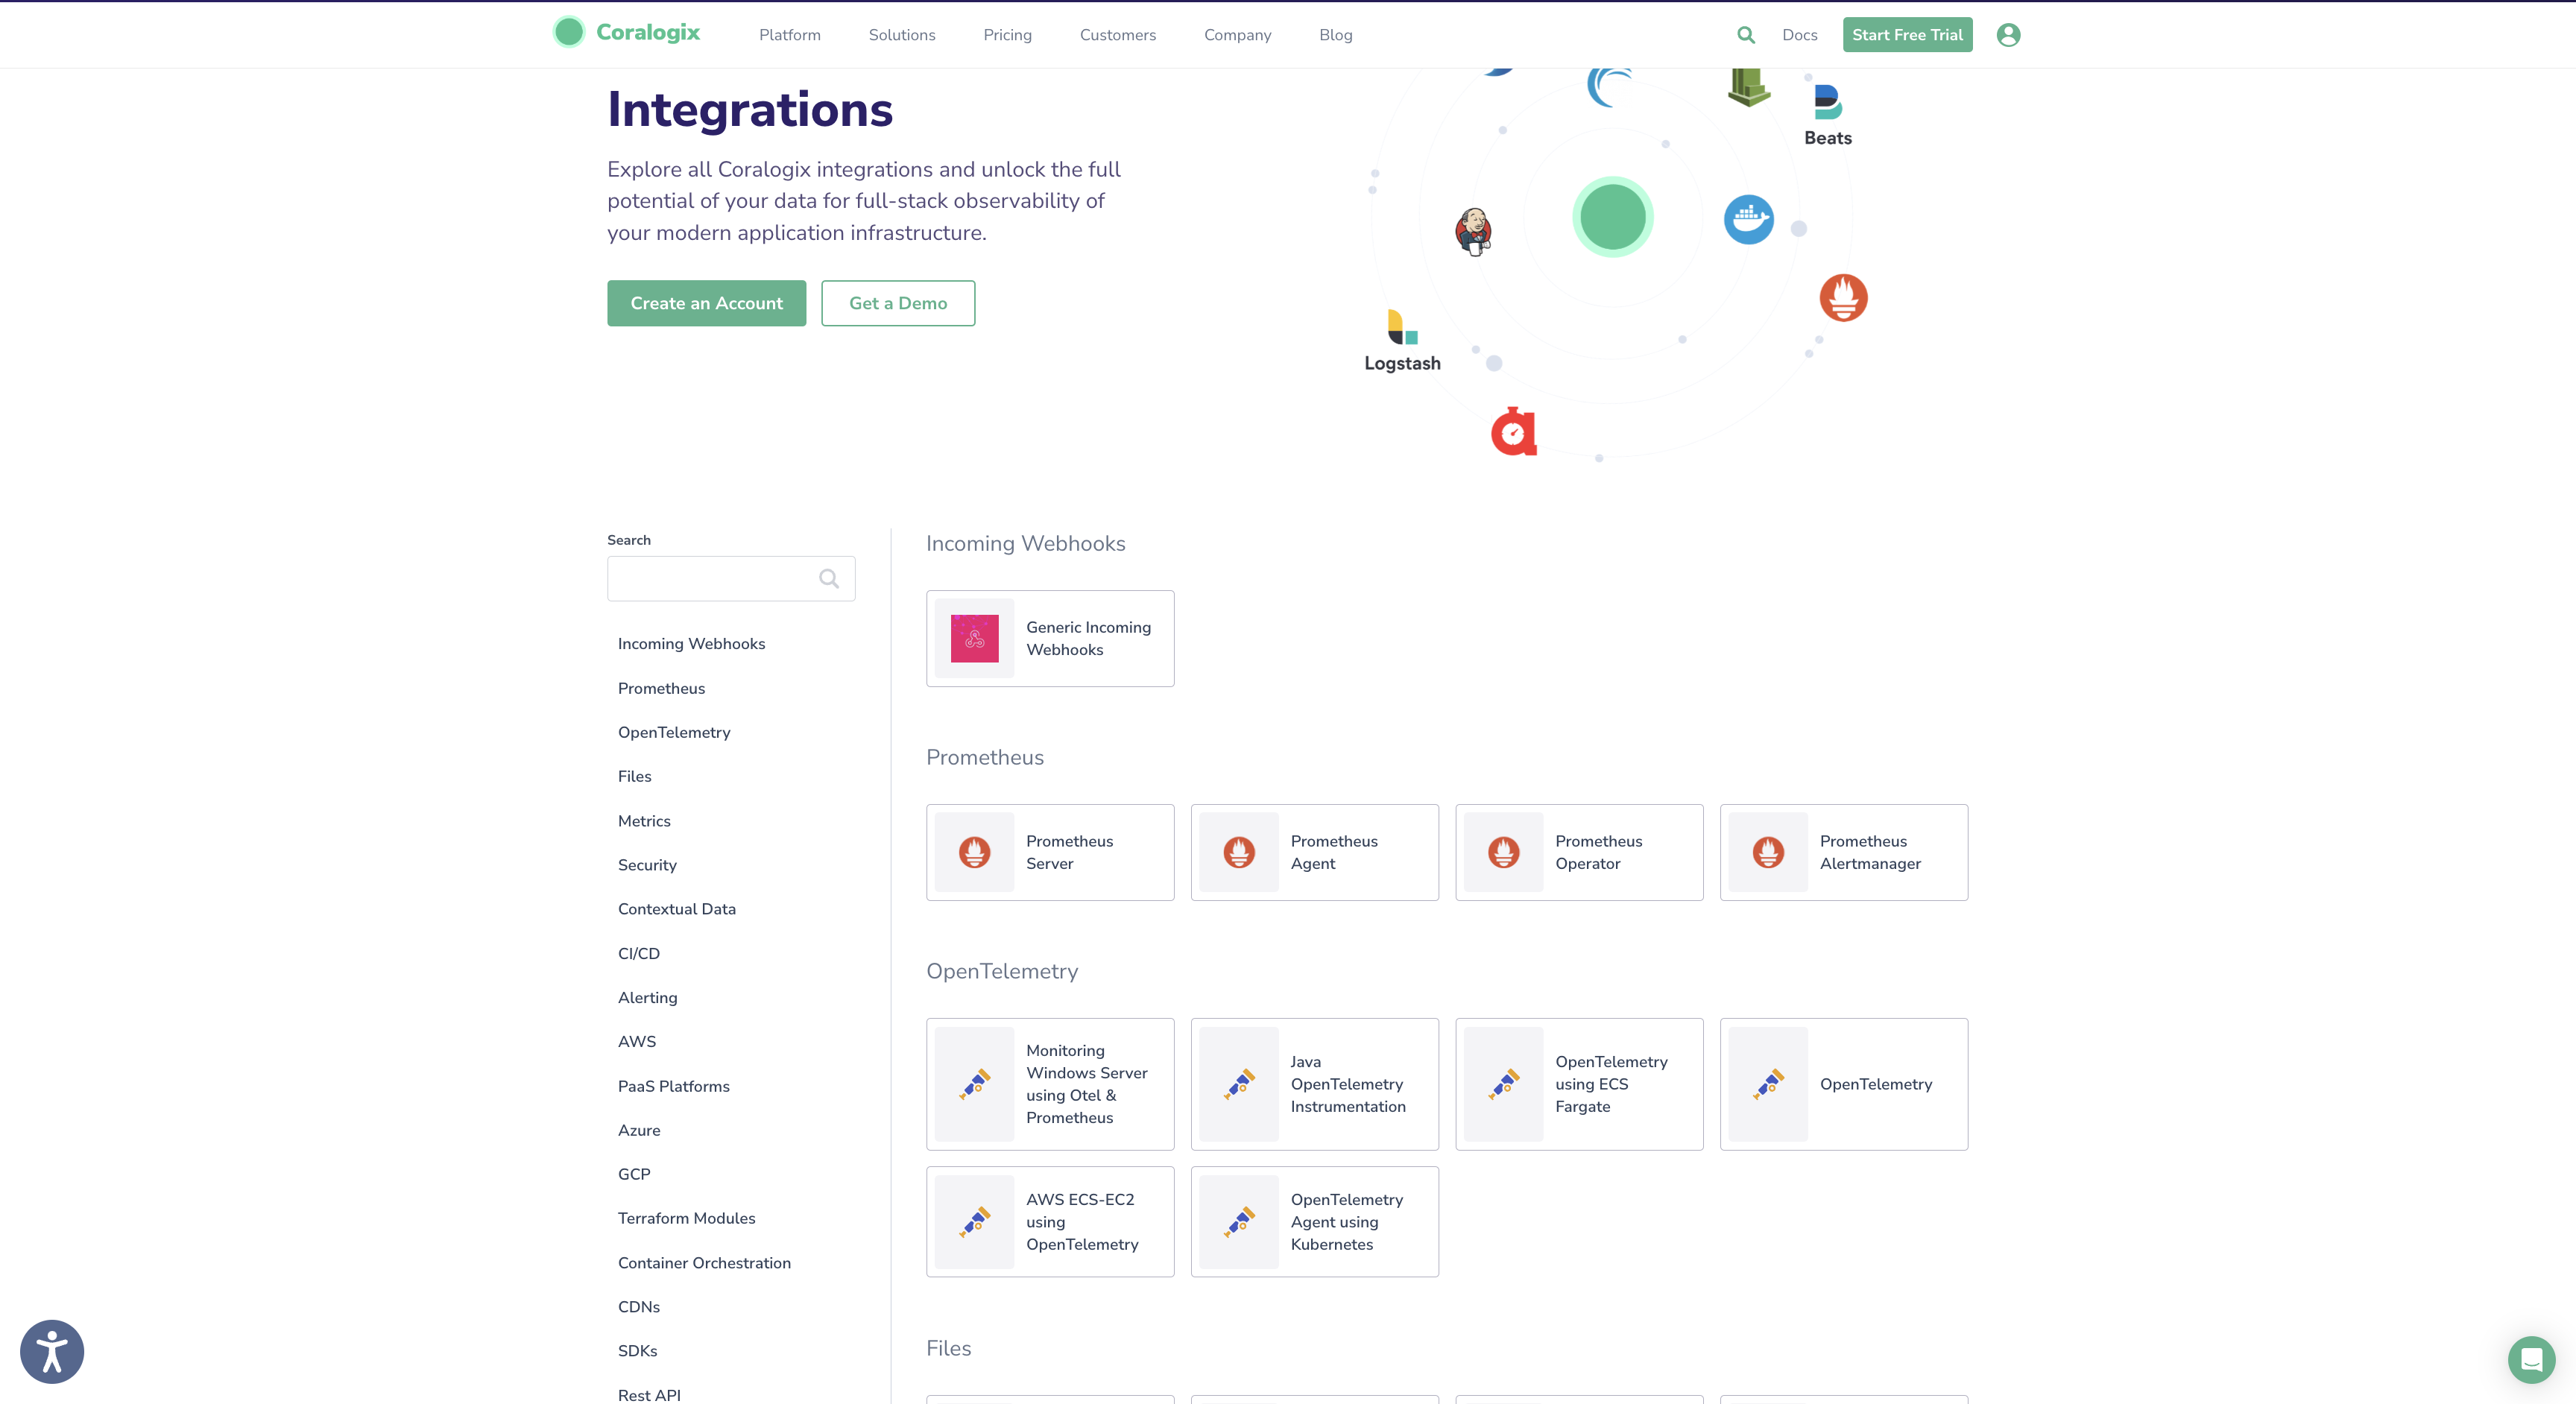Click the Create an Account button
The image size is (2576, 1404).
[706, 303]
